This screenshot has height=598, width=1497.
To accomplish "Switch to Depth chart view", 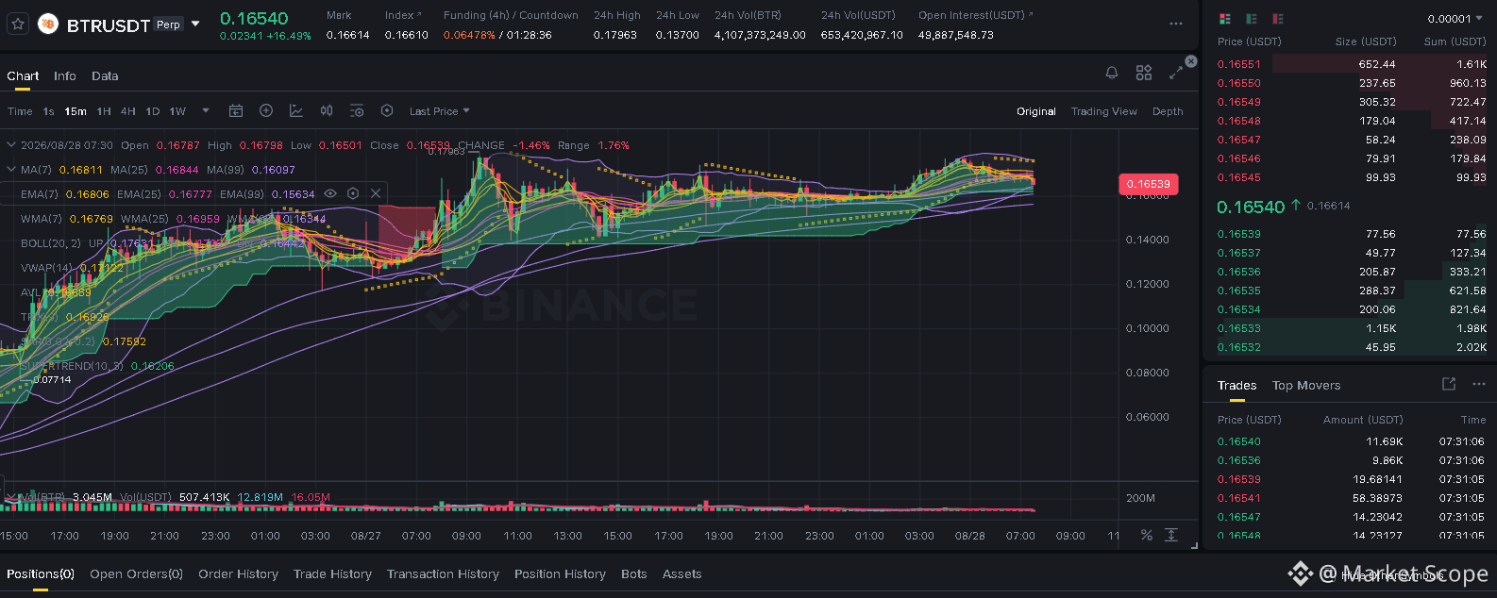I will [x=1168, y=111].
